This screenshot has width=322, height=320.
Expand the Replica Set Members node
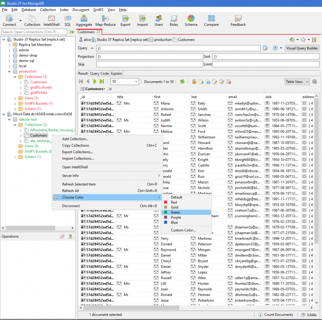[x=9, y=45]
